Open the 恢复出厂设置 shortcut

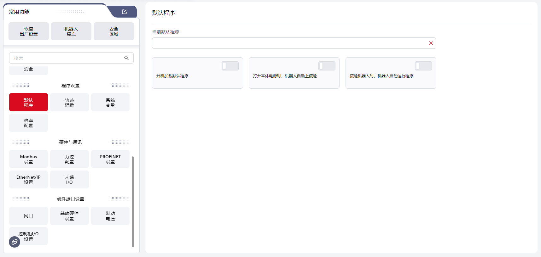point(29,31)
